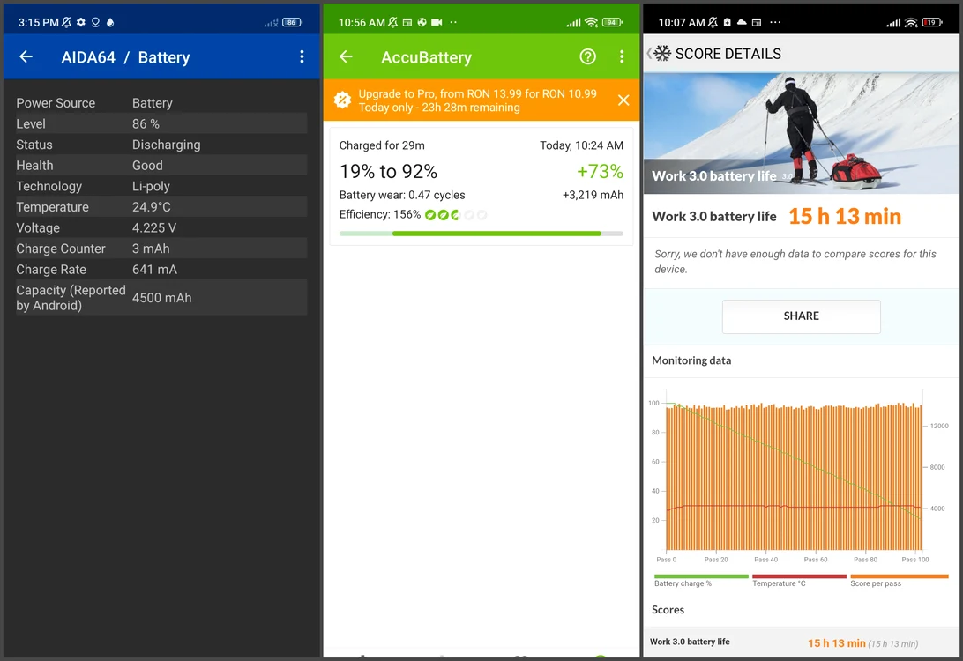Dismiss the Upgrade to Pro banner
Screen dimensions: 963x661
click(623, 100)
